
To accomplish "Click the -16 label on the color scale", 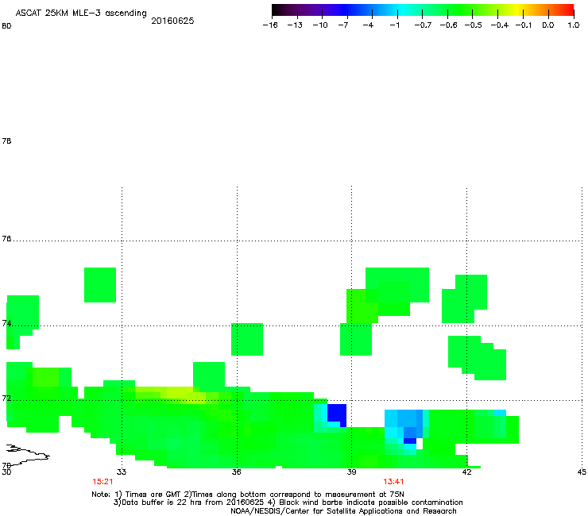I will click(270, 25).
